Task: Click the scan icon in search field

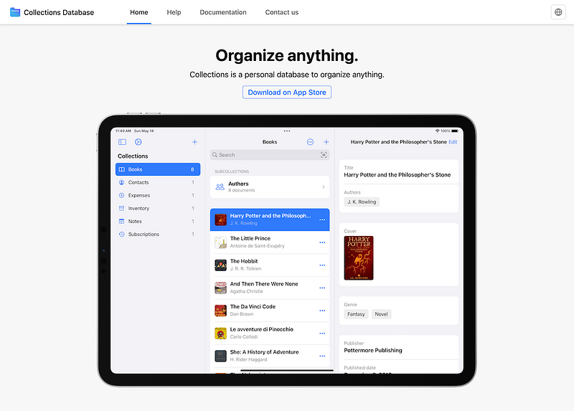Action: pos(324,155)
